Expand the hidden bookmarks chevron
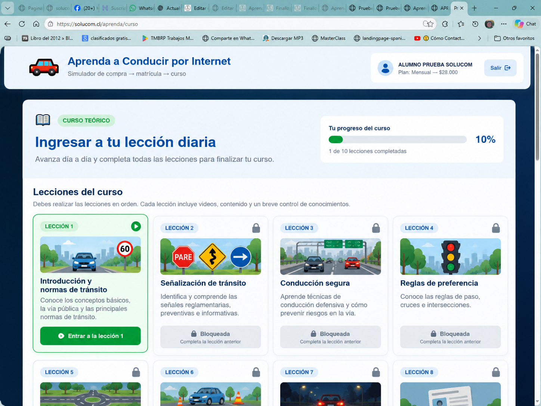The height and width of the screenshot is (406, 541). (479, 38)
